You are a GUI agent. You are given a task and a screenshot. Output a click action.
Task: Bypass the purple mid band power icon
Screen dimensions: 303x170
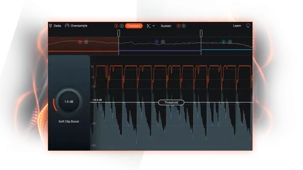(157, 42)
